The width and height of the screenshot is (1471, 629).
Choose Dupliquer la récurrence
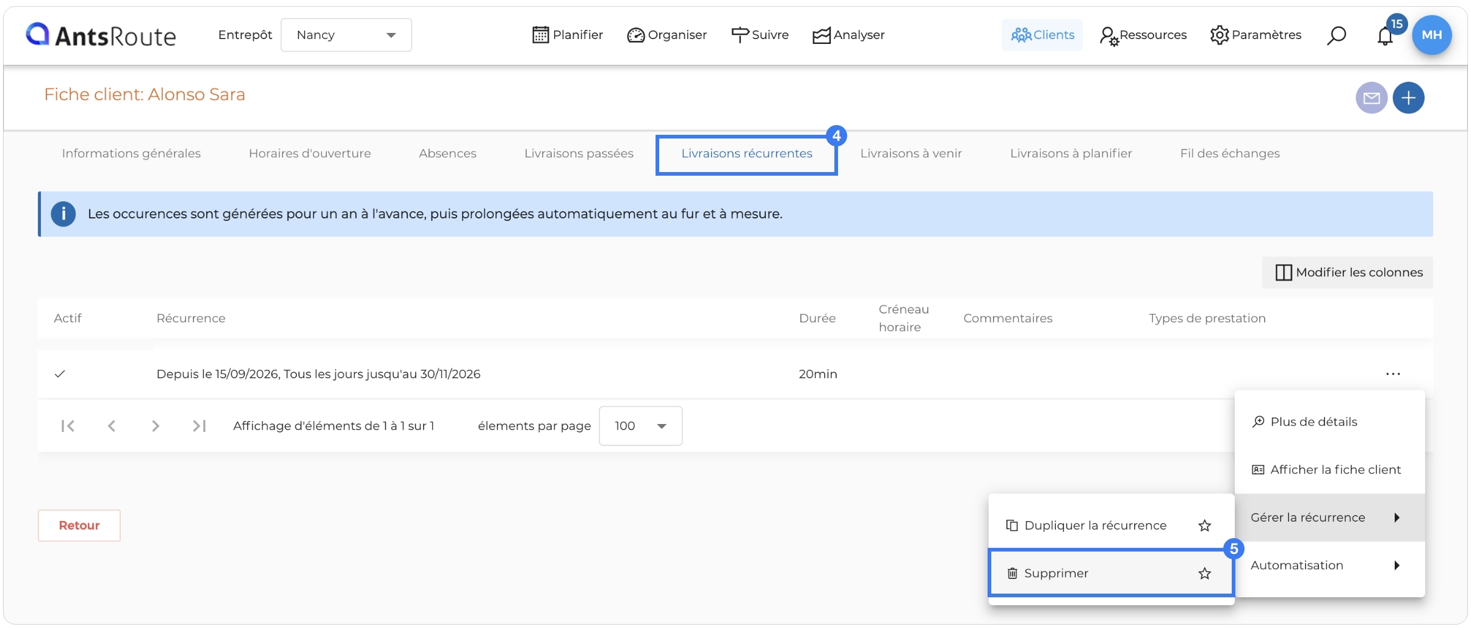tap(1096, 525)
